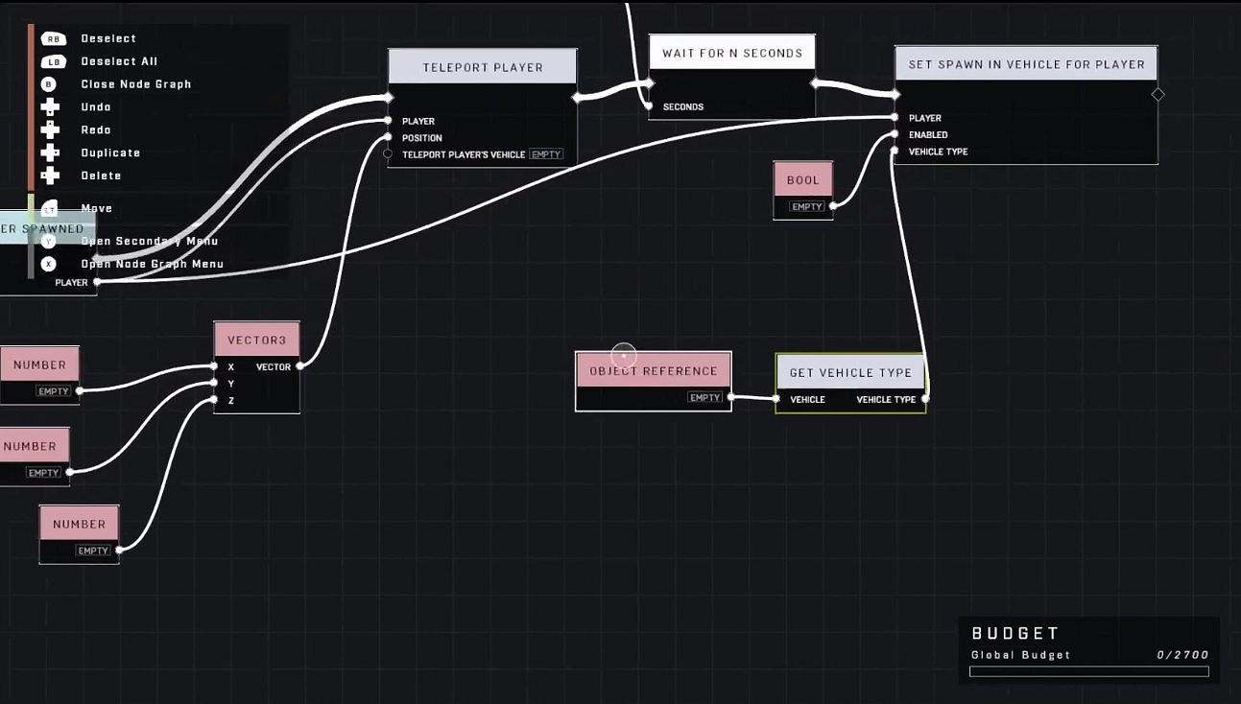Click the Global Budget progress bar
This screenshot has width=1241, height=704.
click(1088, 671)
